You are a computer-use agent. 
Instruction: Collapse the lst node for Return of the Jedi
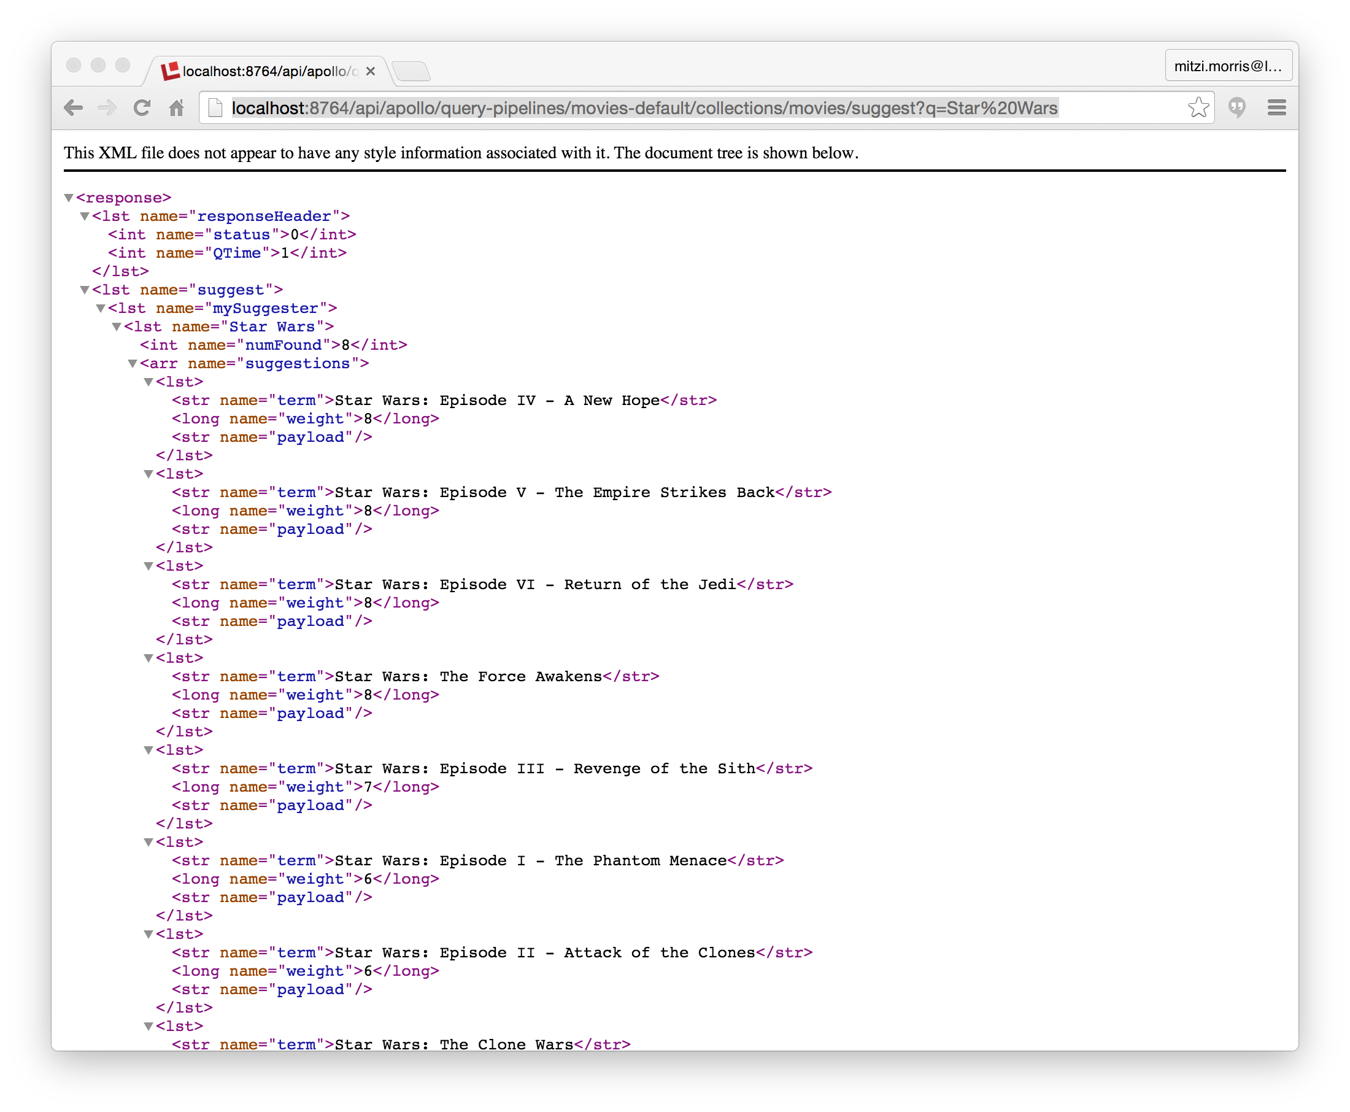pos(148,567)
